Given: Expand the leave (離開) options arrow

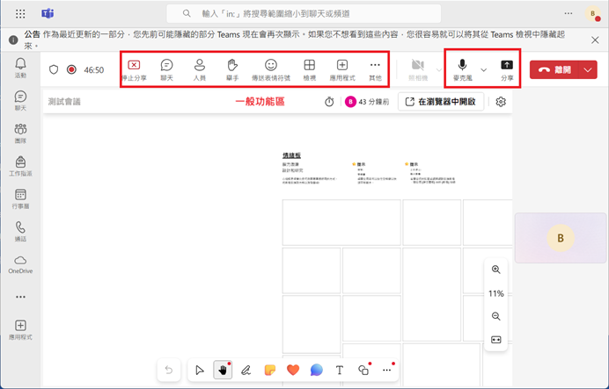Looking at the screenshot, I should pos(588,69).
